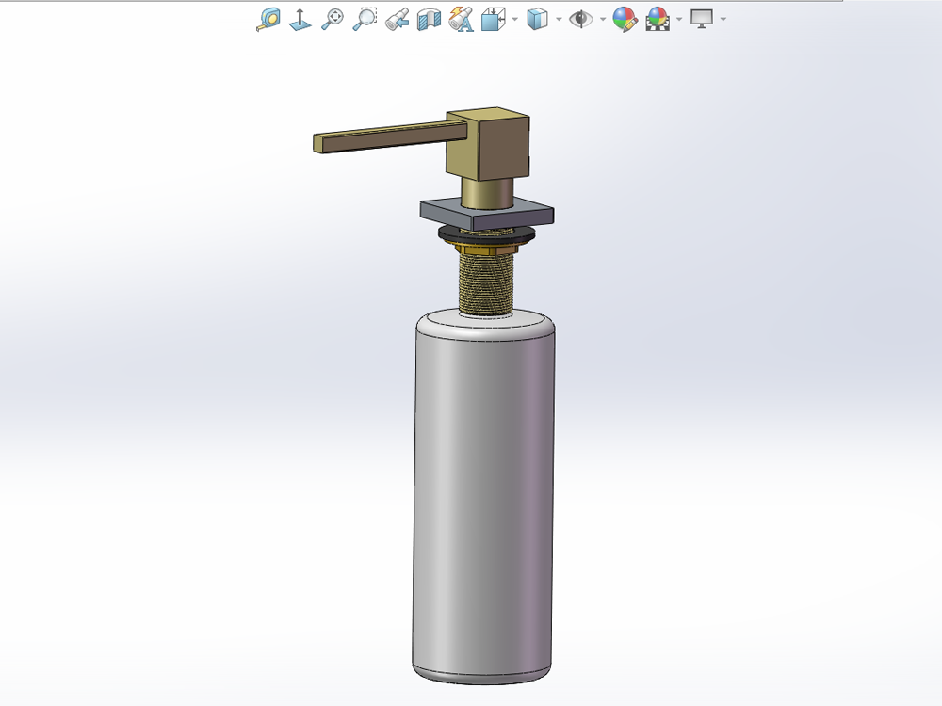Click the Apply Scene icon

point(658,19)
